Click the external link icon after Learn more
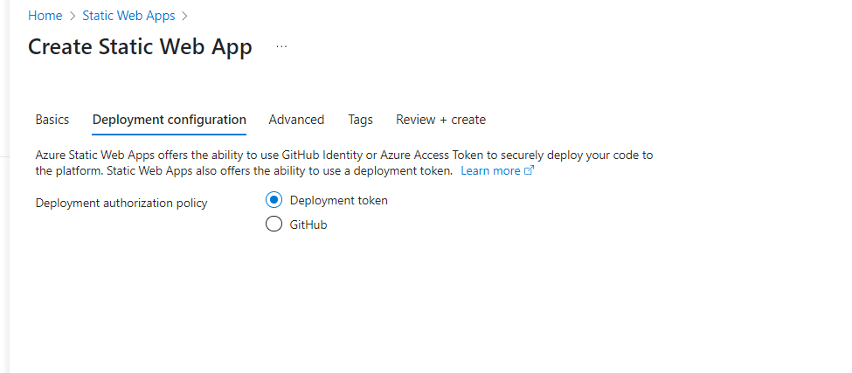The image size is (852, 373). 529,171
